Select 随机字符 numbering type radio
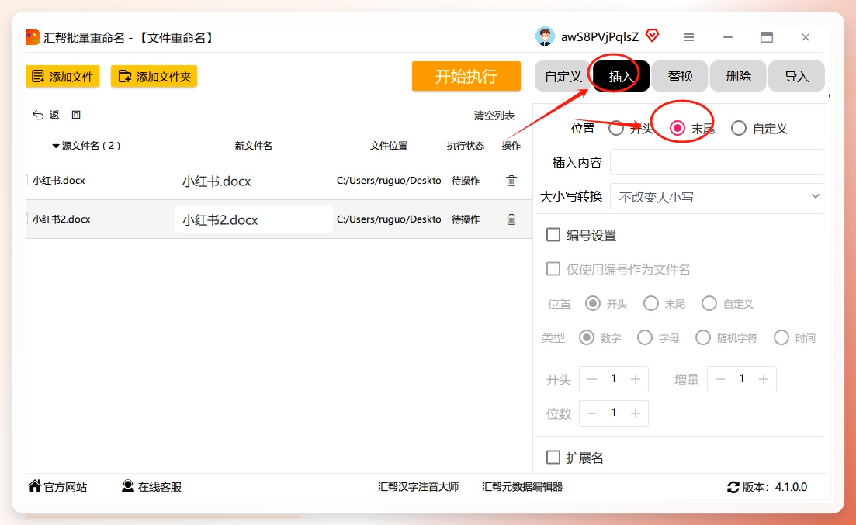 pyautogui.click(x=702, y=338)
